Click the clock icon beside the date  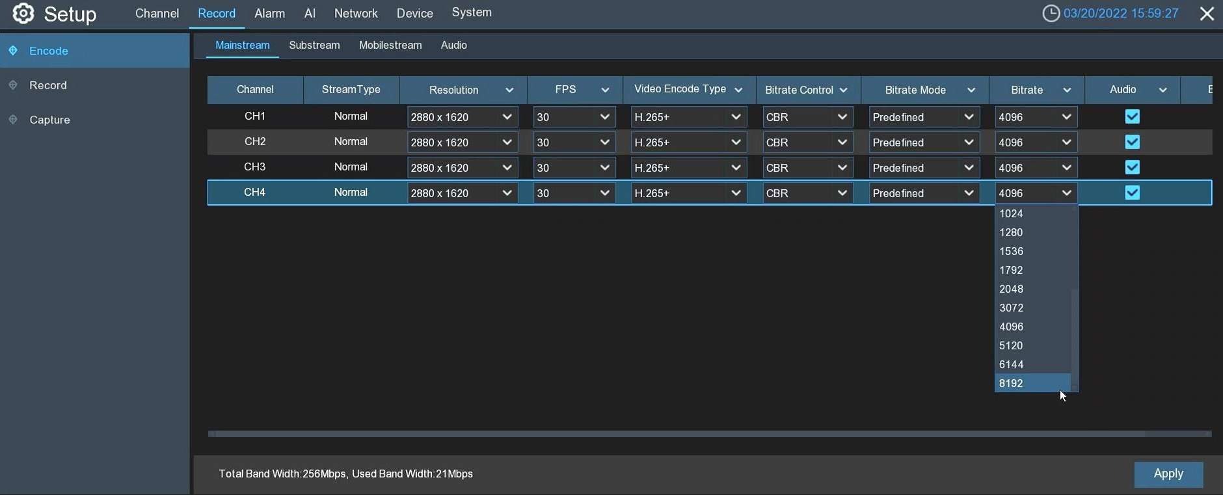pos(1051,13)
